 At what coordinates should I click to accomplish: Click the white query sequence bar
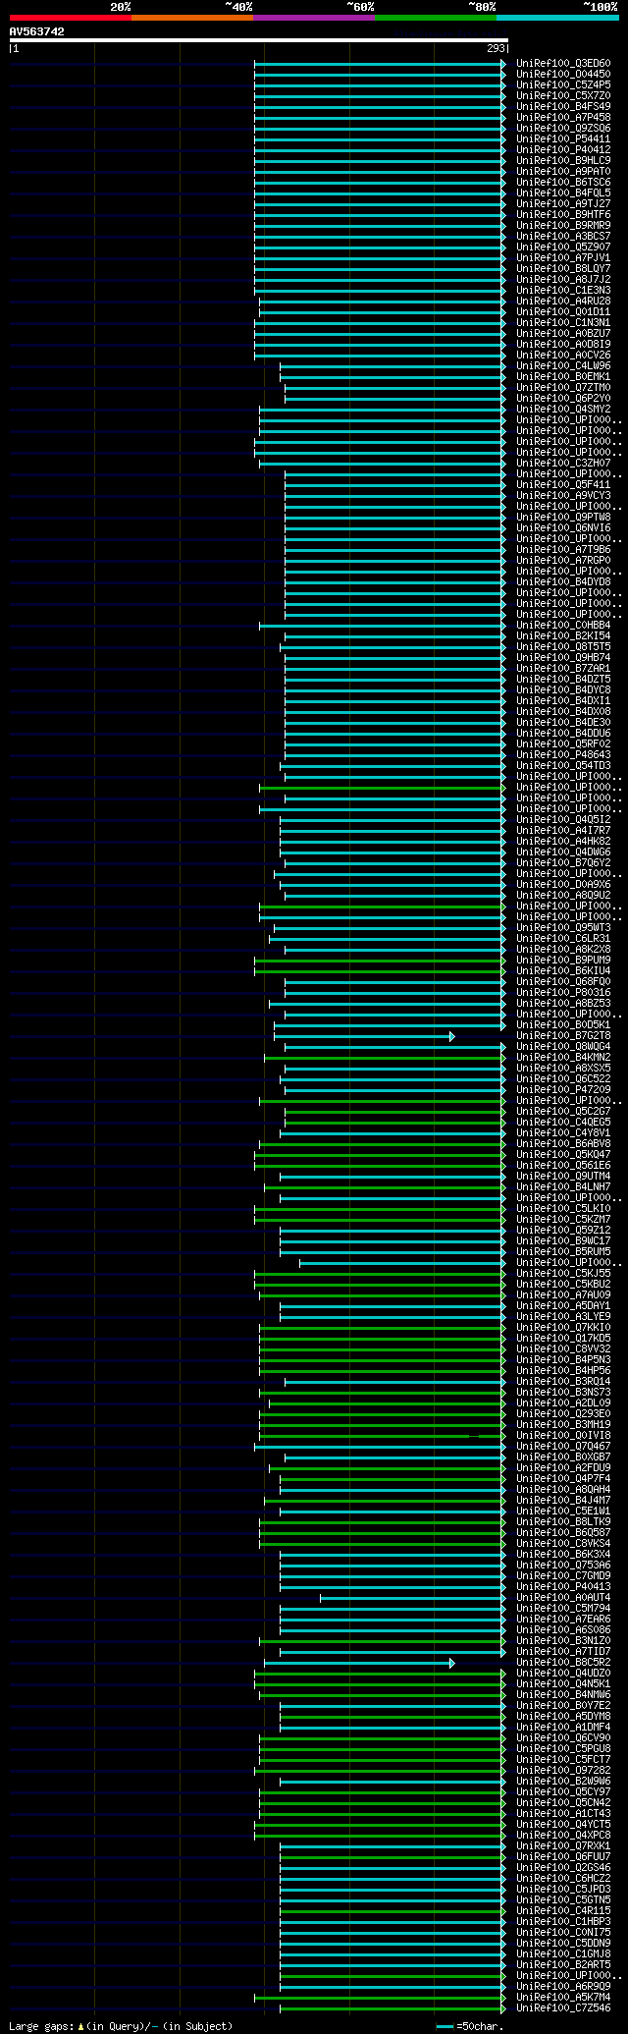(258, 40)
